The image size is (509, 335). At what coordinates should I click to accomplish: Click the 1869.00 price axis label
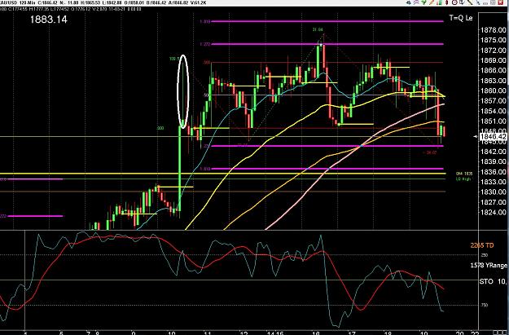[x=493, y=60]
